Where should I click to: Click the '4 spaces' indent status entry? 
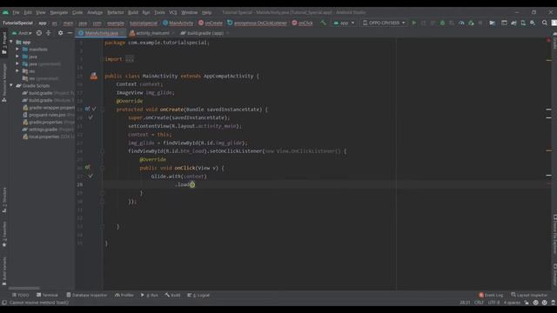click(512, 303)
